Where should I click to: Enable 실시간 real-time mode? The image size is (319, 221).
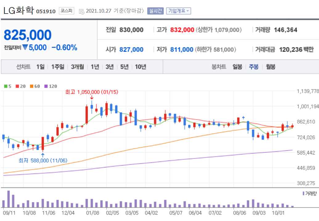[156, 10]
